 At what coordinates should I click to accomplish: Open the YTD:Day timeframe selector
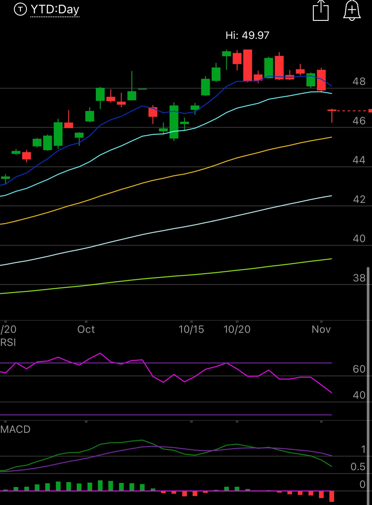(x=55, y=10)
